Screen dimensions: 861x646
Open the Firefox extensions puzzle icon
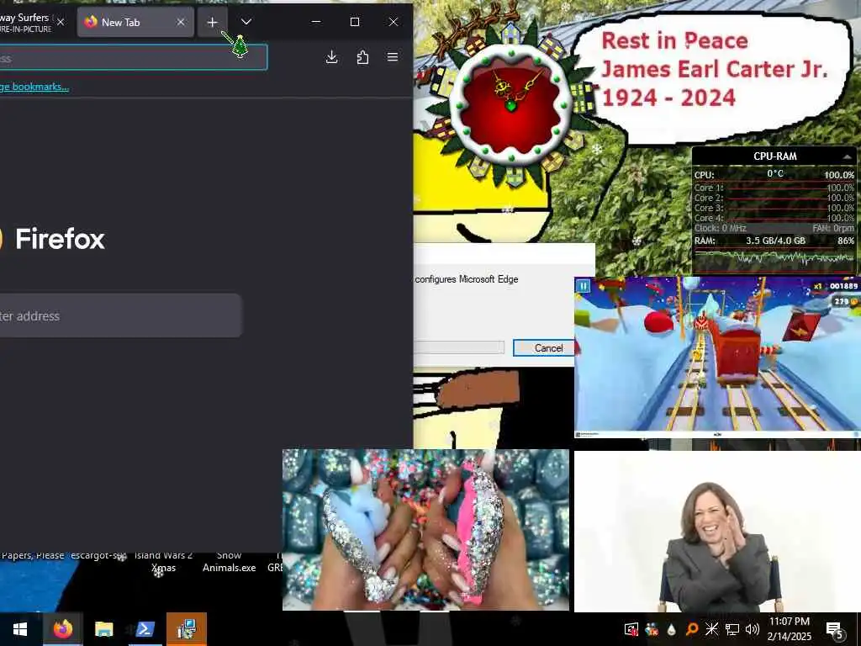point(362,57)
